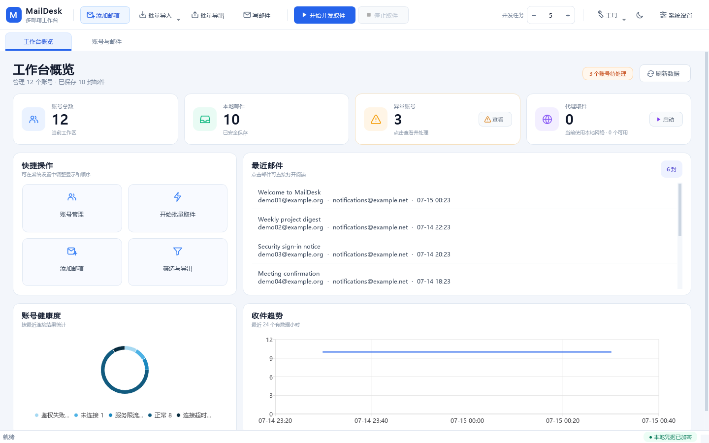Click the 未连接 1 legend item

(x=89, y=415)
